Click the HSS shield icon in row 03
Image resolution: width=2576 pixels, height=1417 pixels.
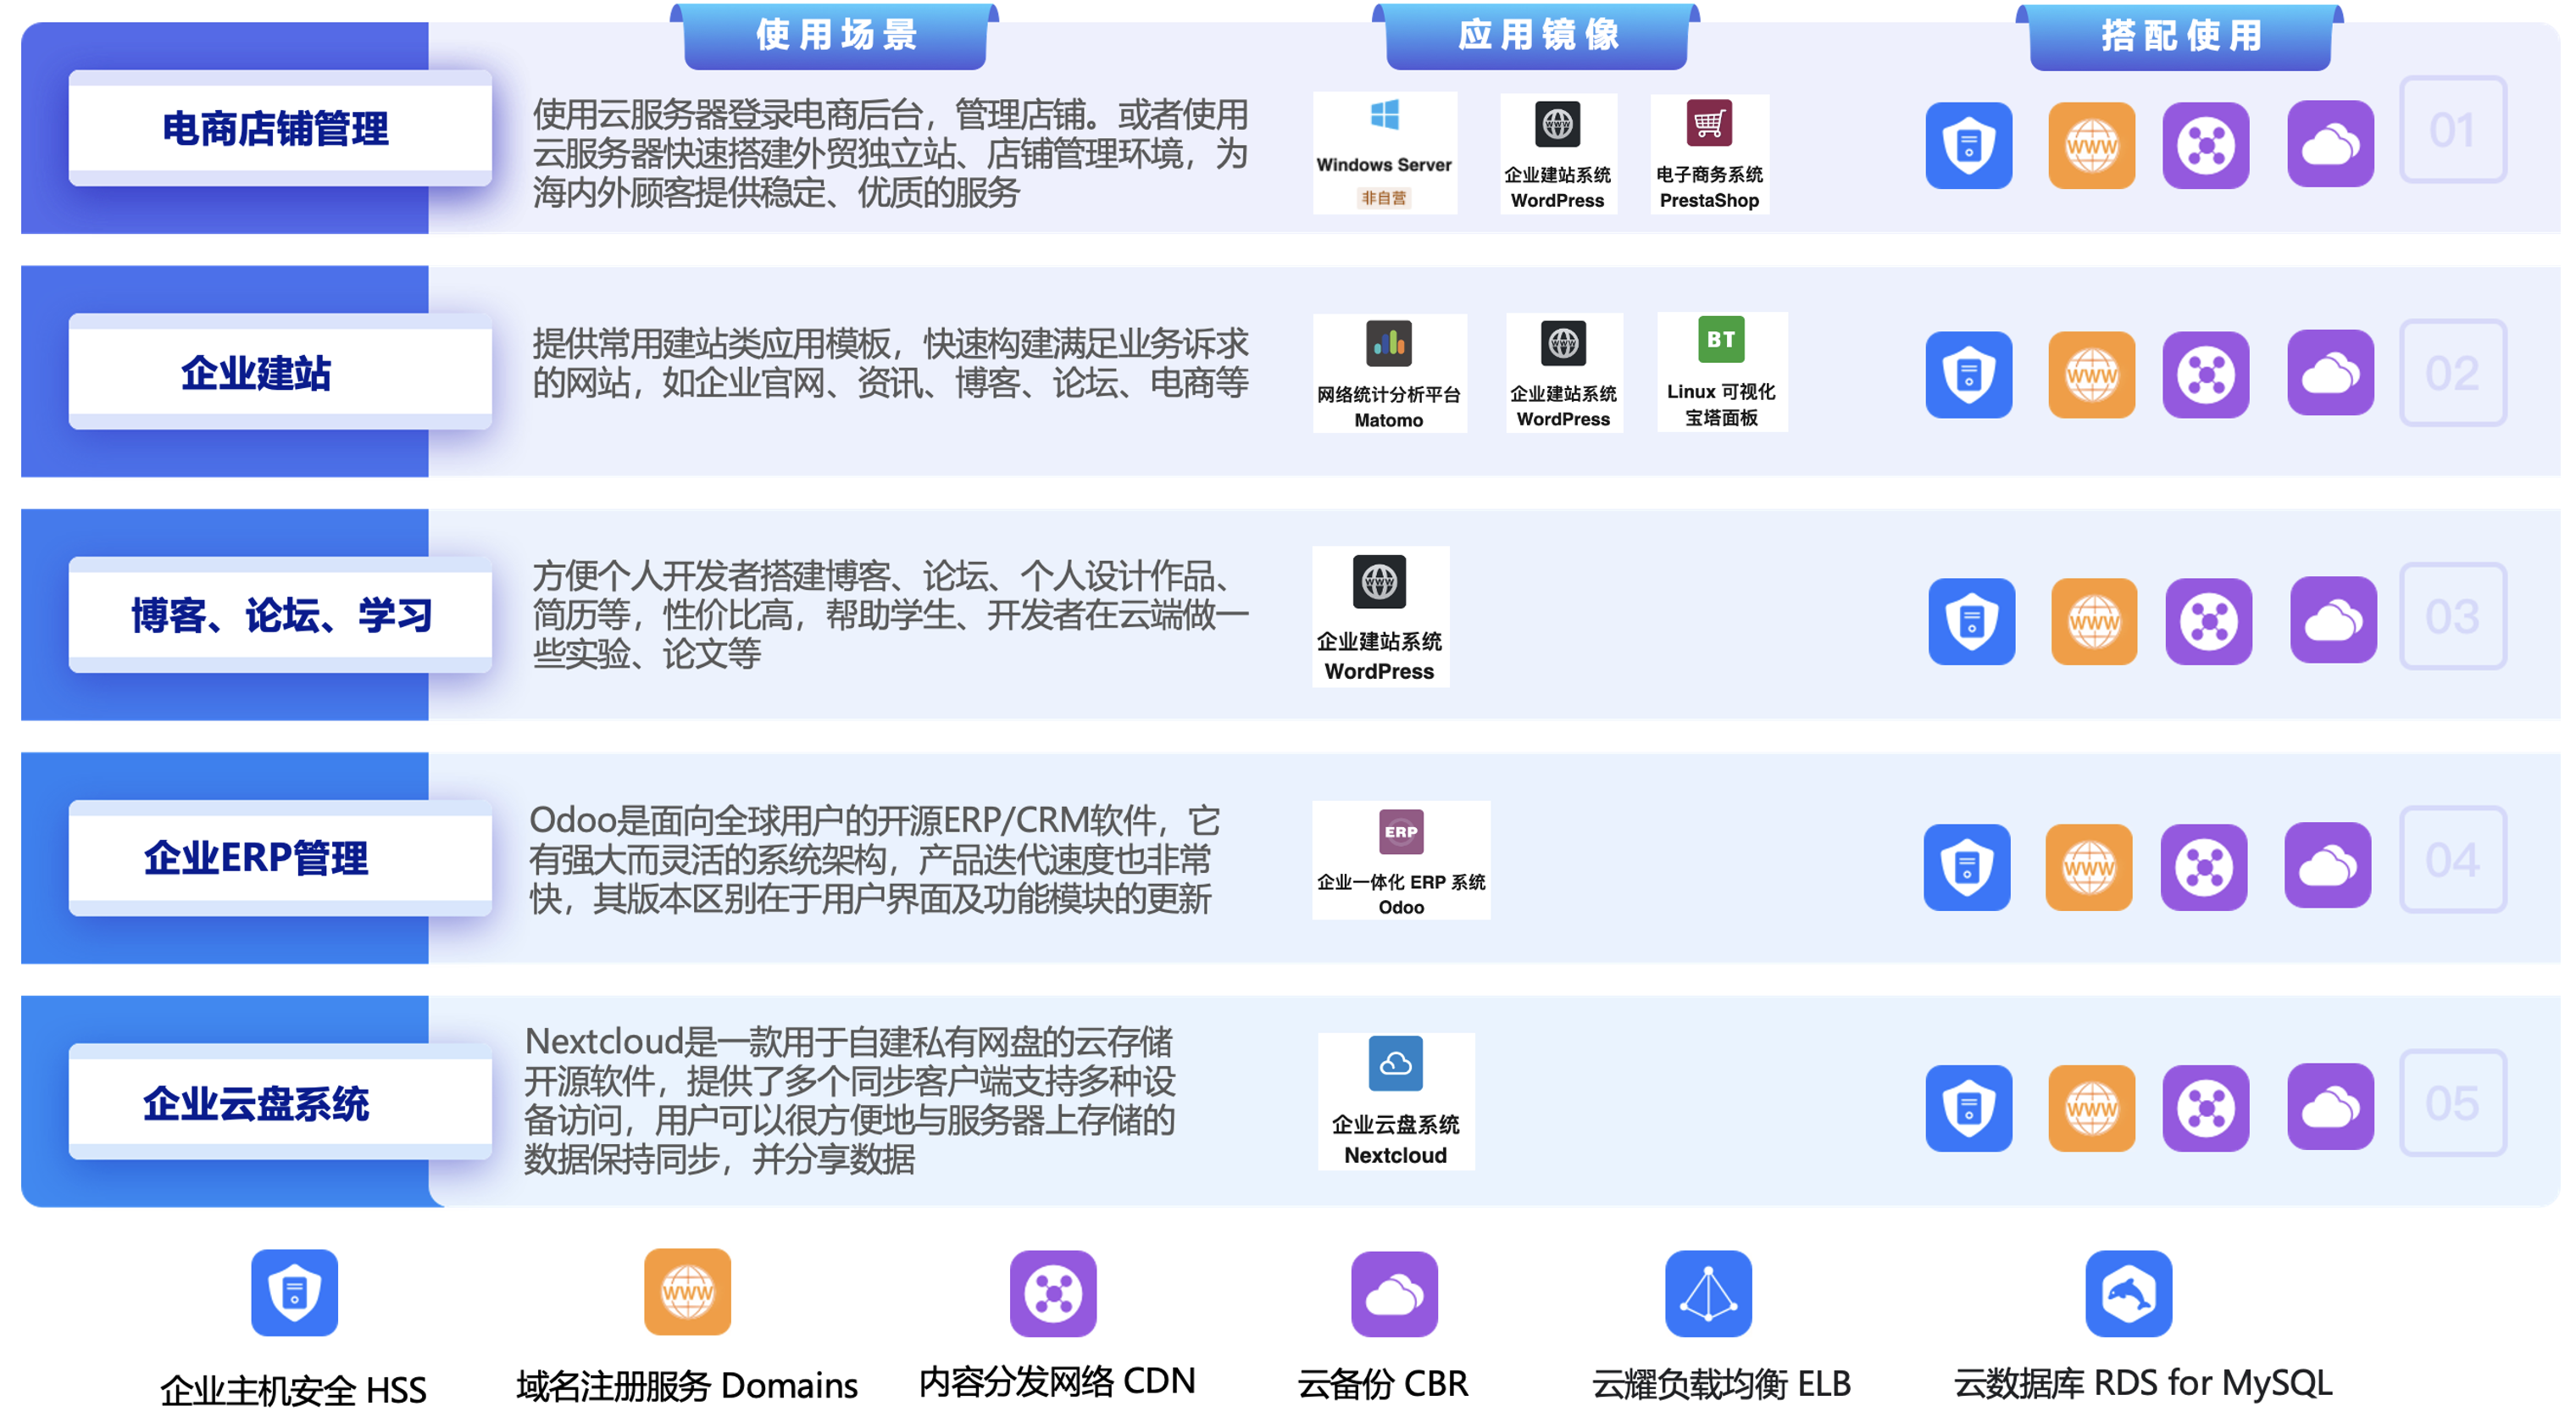tap(1971, 621)
